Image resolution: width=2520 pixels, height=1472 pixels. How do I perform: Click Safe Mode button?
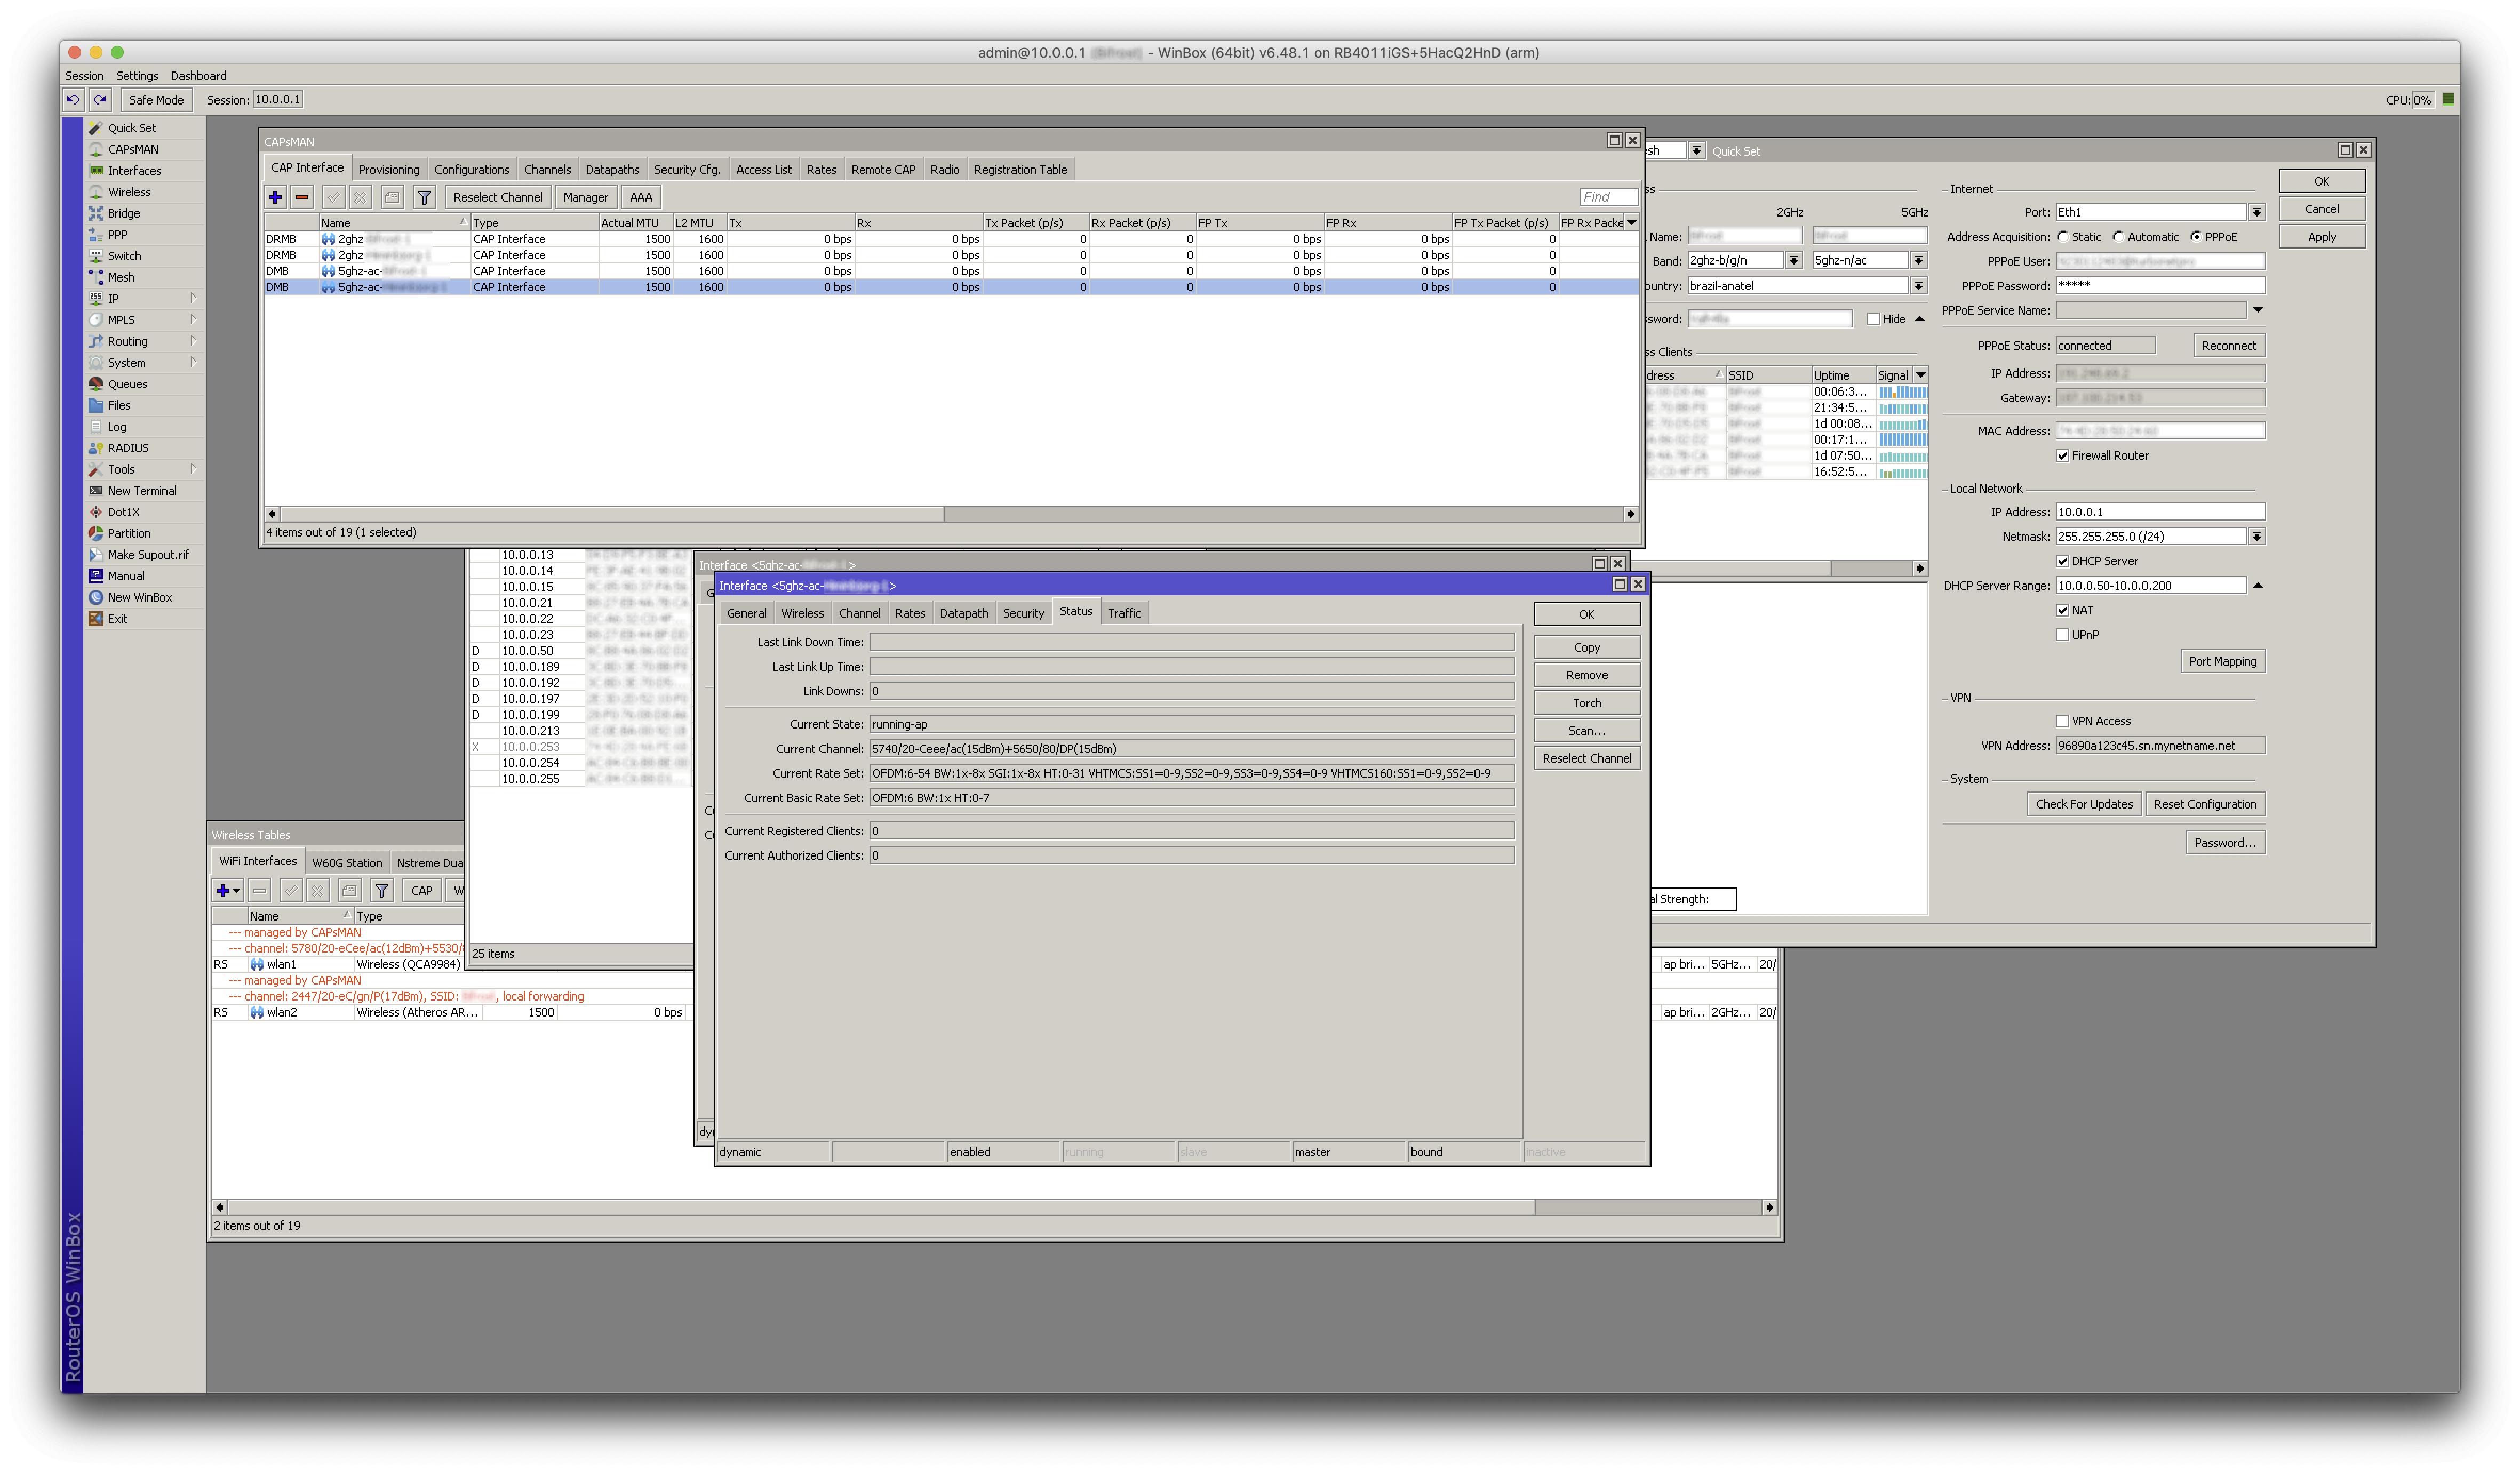pos(156,99)
